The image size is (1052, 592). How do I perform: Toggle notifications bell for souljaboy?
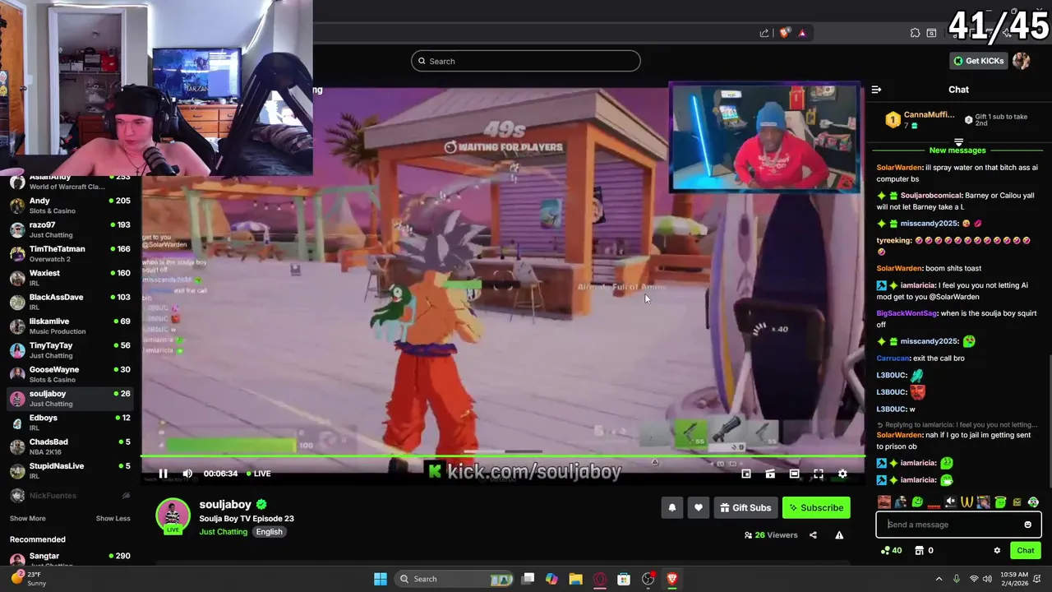(671, 508)
